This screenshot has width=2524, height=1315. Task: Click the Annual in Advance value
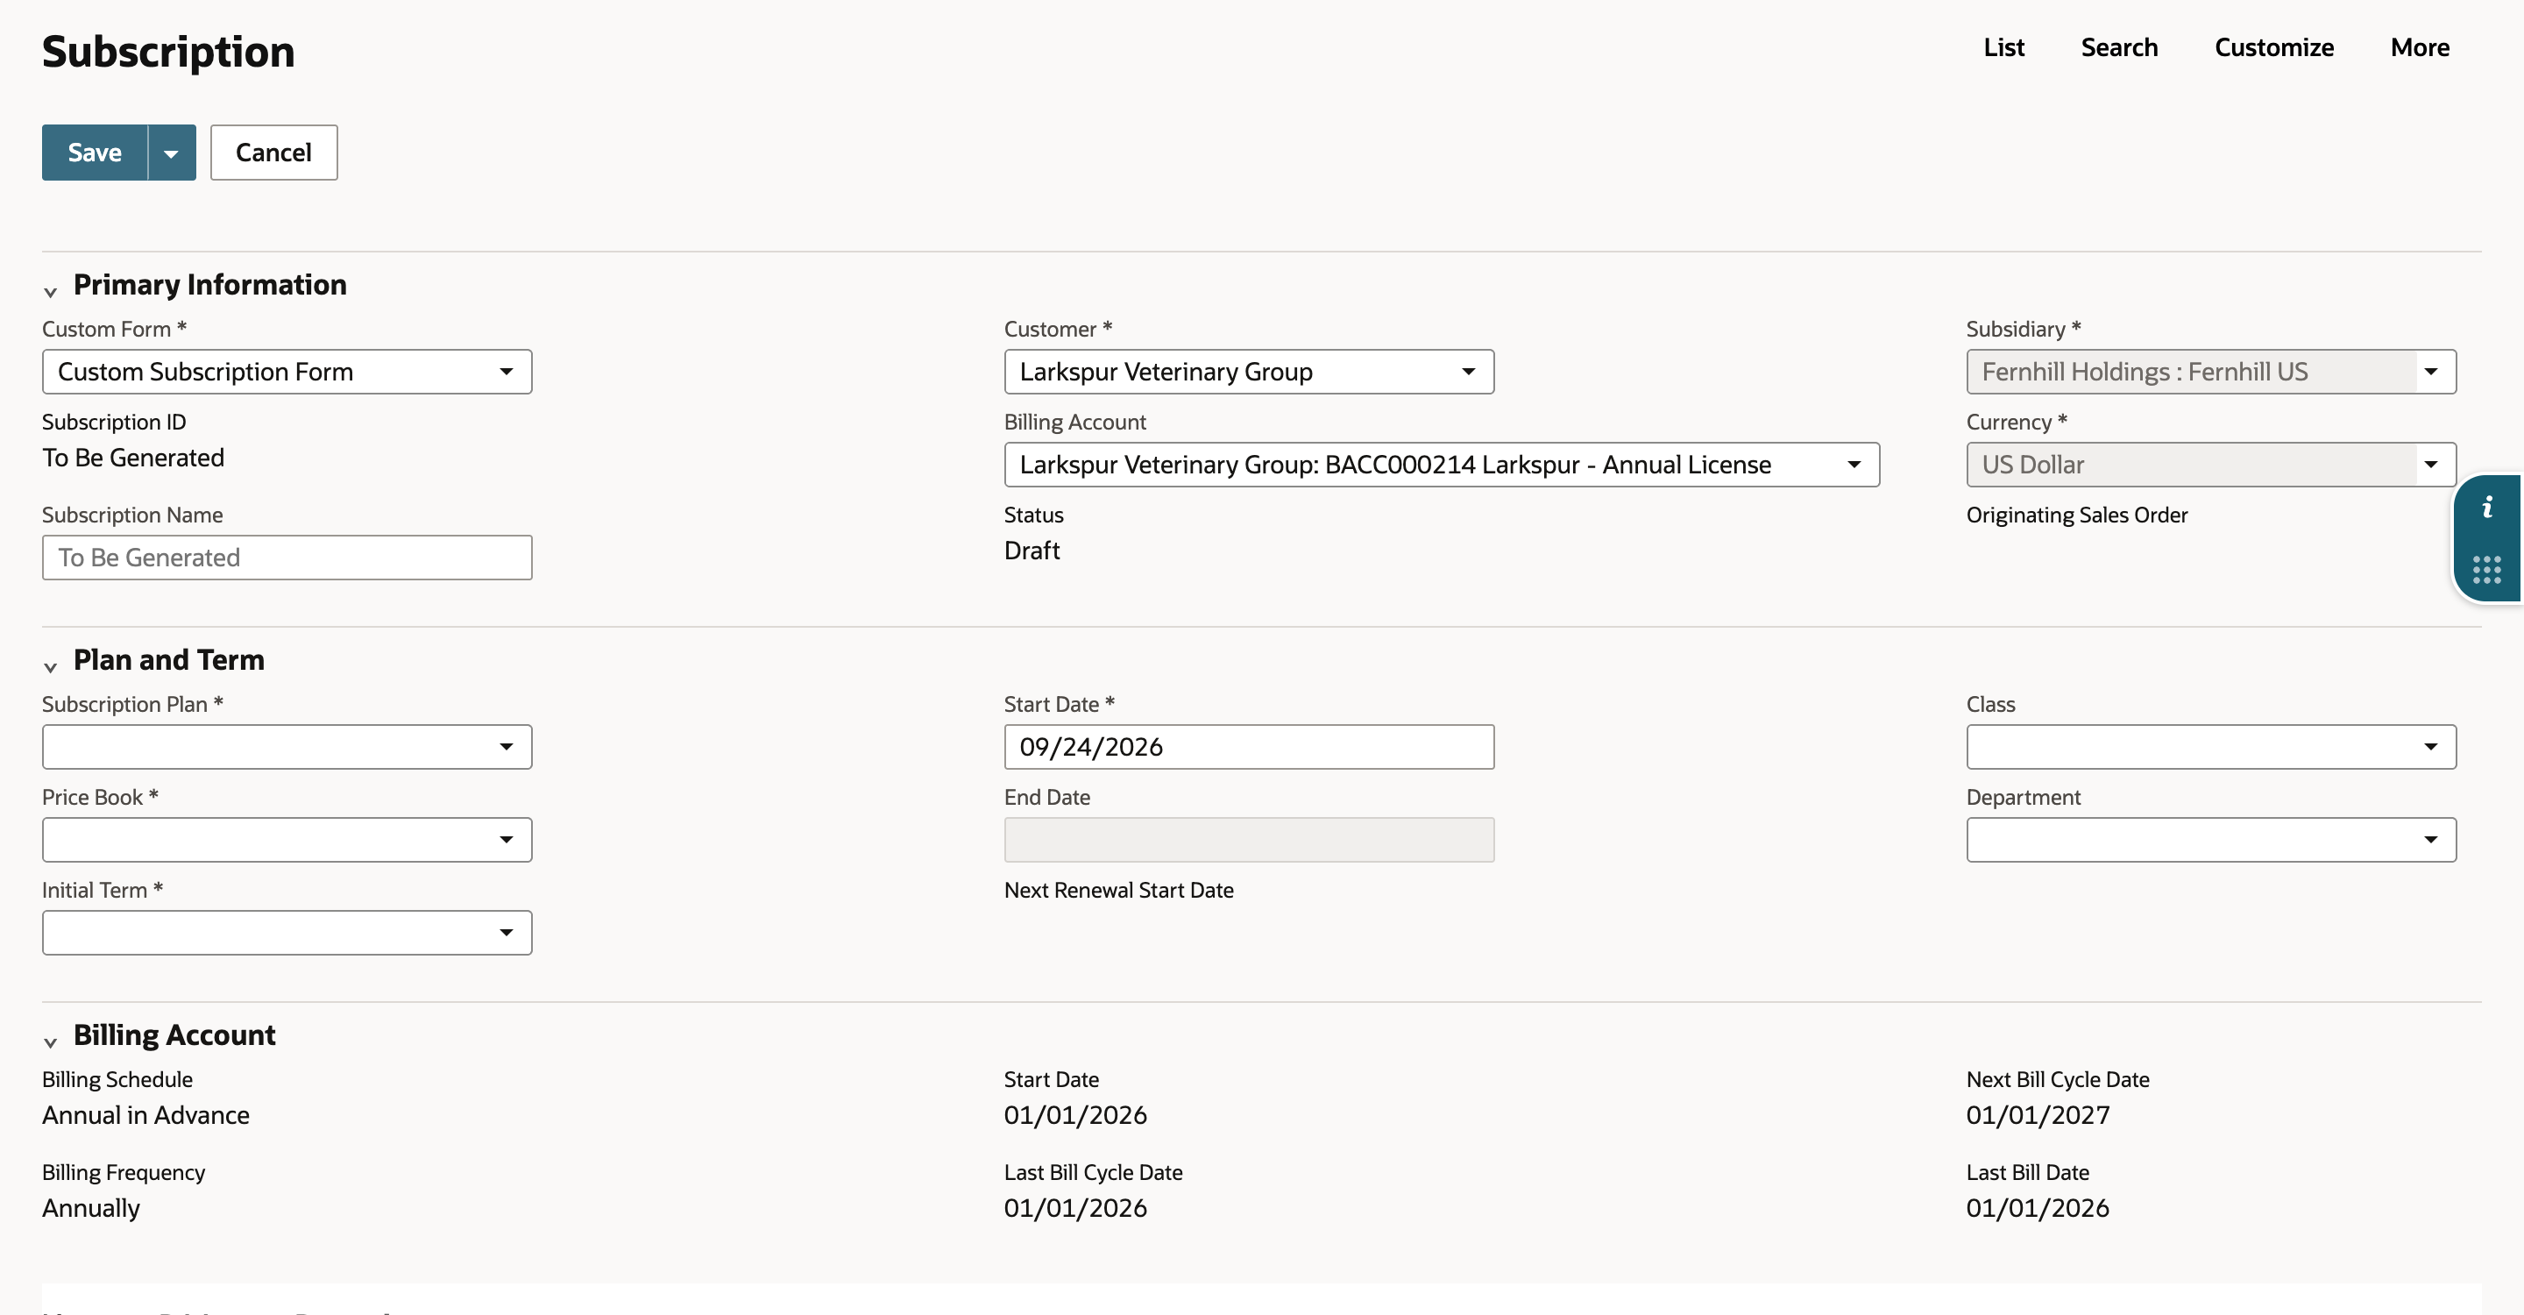pos(146,1115)
